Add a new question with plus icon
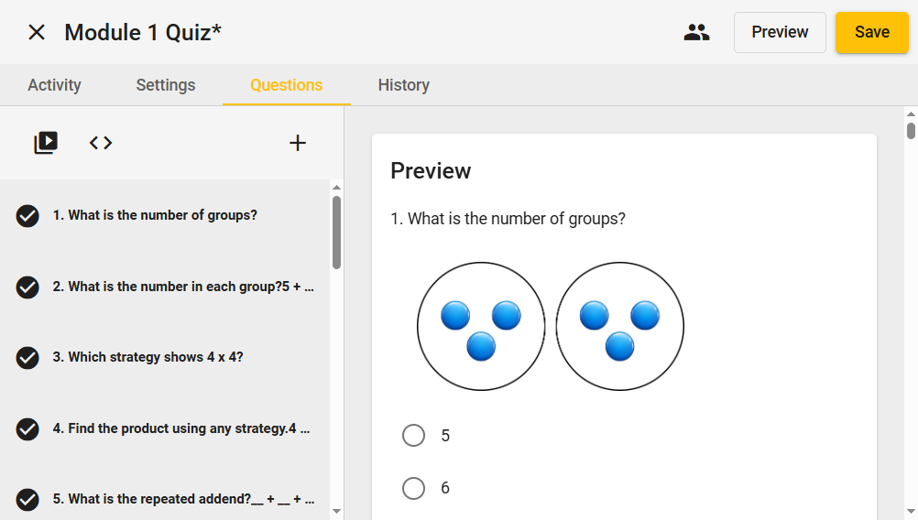Image resolution: width=918 pixels, height=520 pixels. coord(298,143)
